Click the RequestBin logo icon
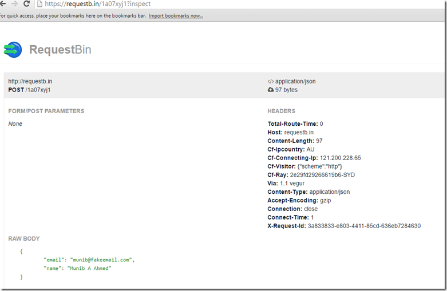This screenshot has height=291, width=447. pos(13,50)
